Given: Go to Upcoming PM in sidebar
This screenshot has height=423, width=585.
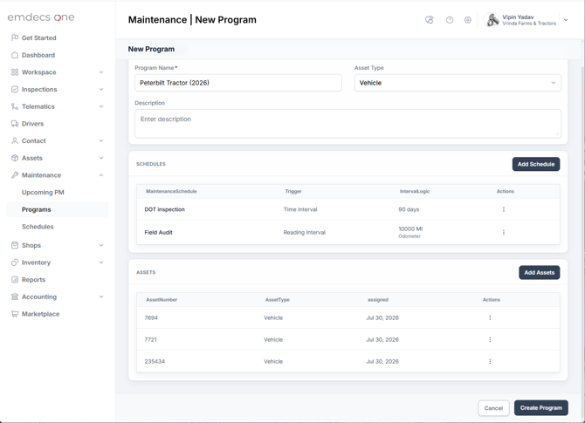Looking at the screenshot, I should (43, 192).
